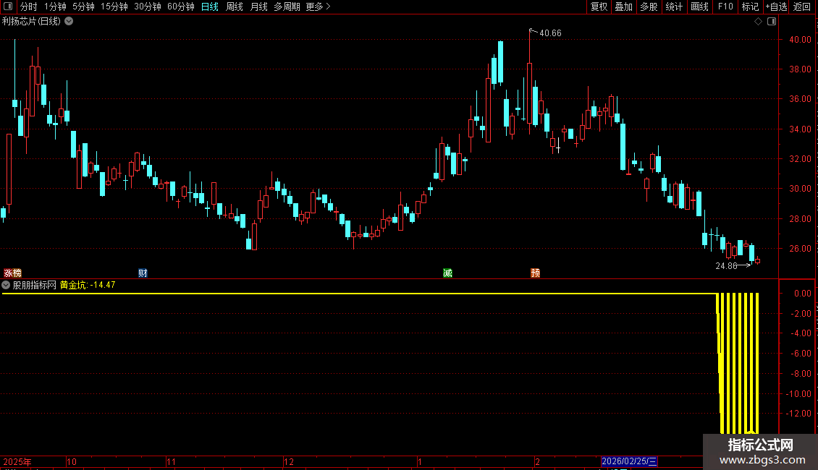
Task: Select the 5分钟 period tab
Action: point(83,7)
